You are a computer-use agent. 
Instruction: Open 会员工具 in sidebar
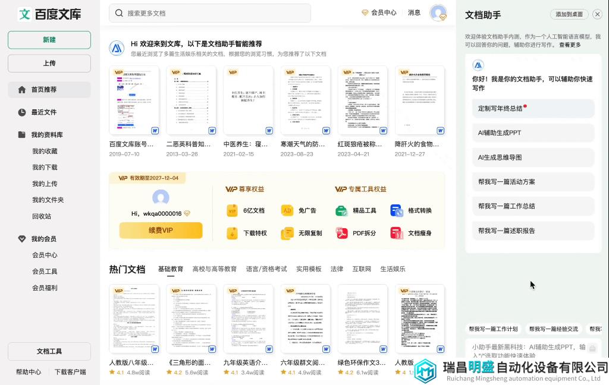[45, 272]
